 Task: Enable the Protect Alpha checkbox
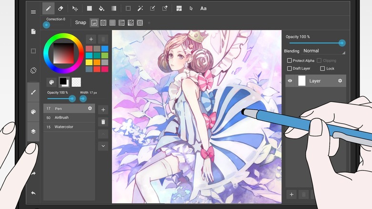[289, 61]
